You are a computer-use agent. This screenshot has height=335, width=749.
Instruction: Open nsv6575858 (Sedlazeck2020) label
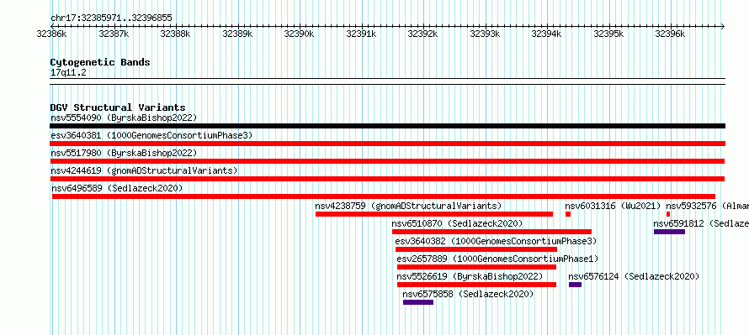(468, 294)
